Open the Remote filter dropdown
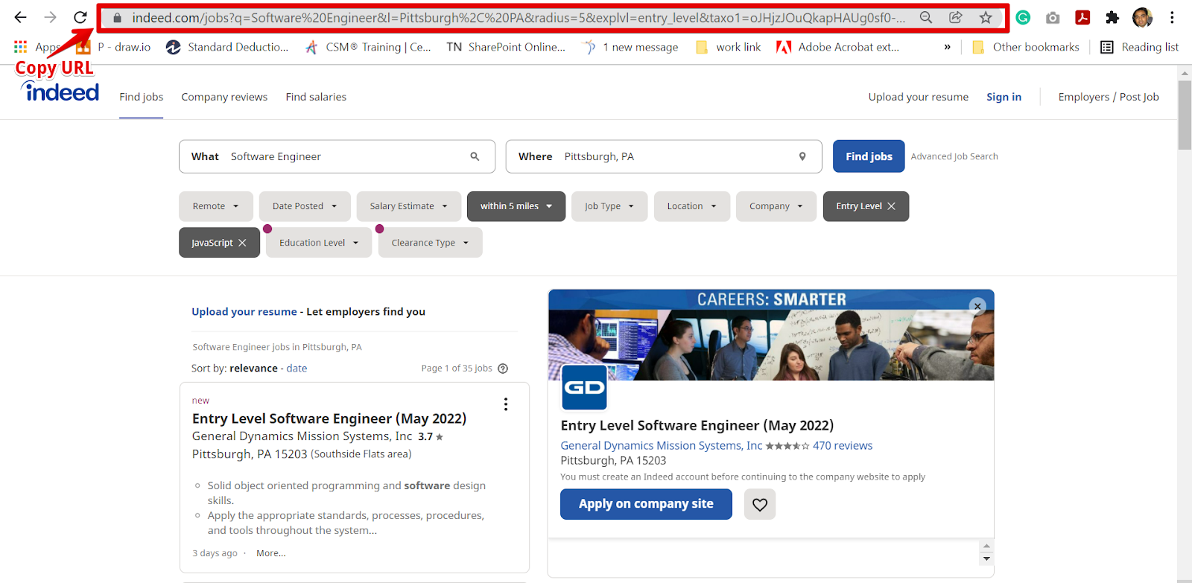The image size is (1192, 583). 216,206
